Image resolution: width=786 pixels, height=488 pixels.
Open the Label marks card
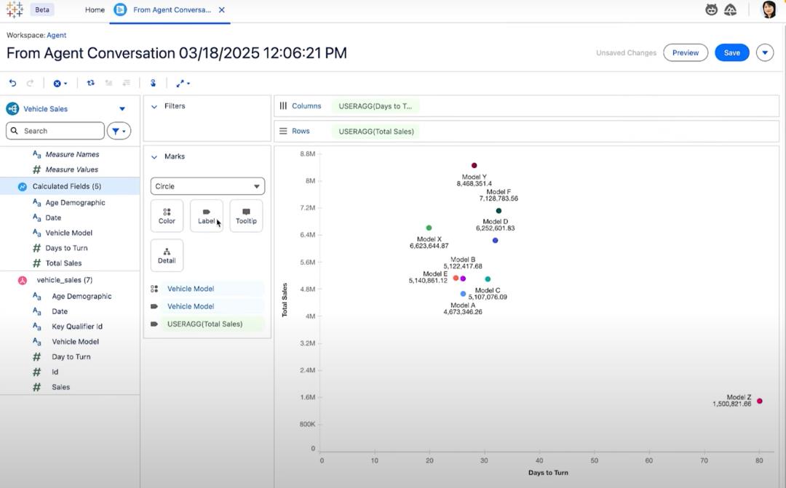coord(207,215)
